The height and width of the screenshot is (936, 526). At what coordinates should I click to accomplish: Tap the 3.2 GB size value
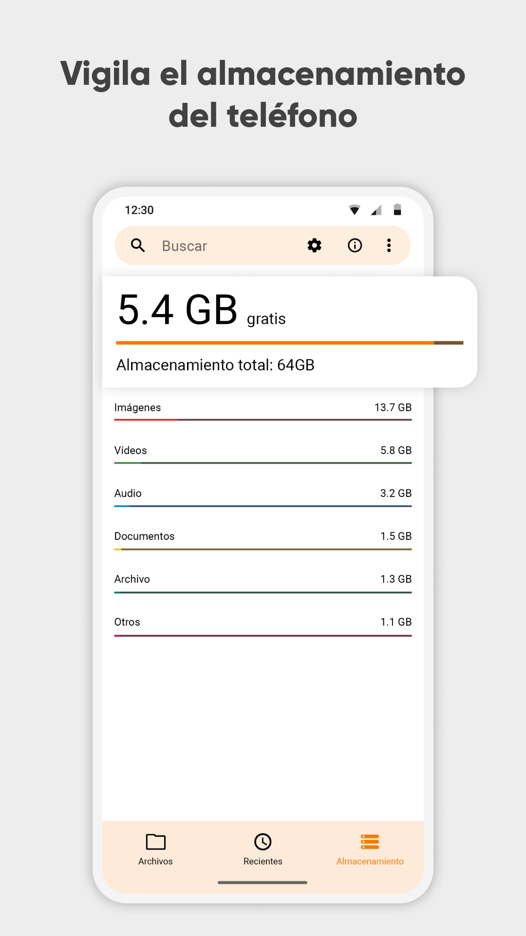[x=396, y=493]
